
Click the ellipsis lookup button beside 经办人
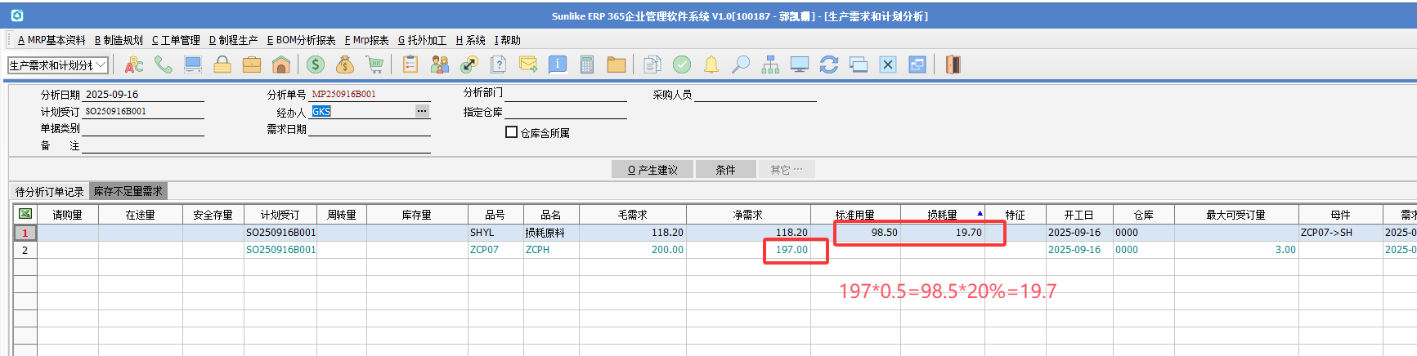pos(422,111)
